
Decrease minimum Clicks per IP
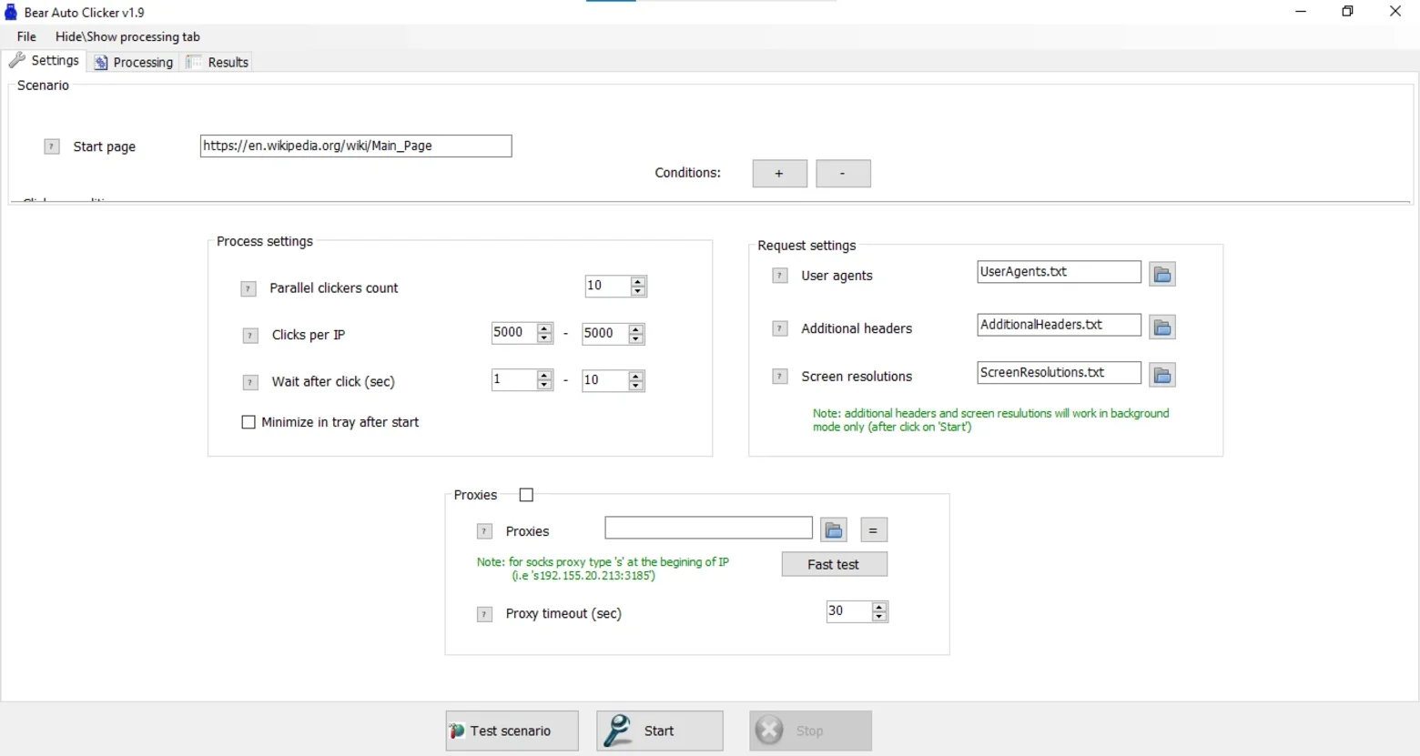(x=544, y=338)
